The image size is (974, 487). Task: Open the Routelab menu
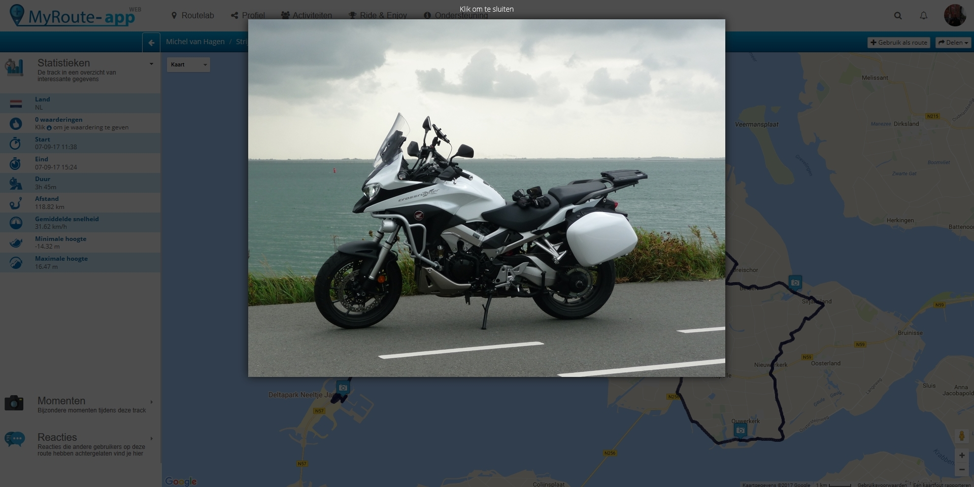(192, 15)
